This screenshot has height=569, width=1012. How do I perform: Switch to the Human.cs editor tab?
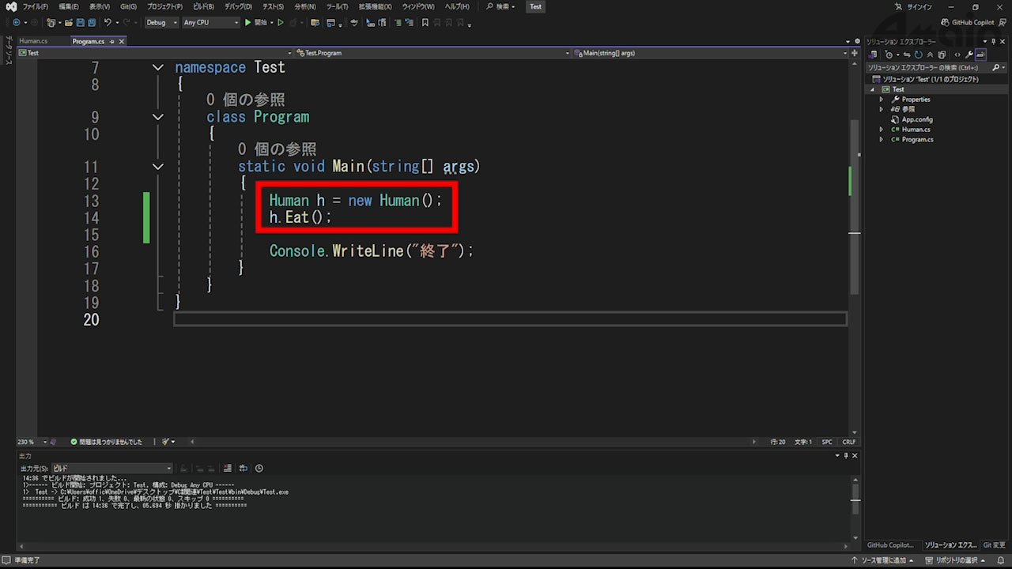click(x=33, y=41)
